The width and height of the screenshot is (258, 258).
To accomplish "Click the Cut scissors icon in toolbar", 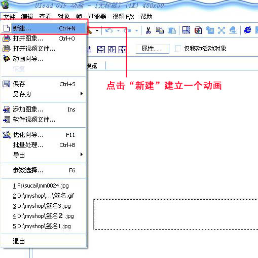I will [148, 30].
